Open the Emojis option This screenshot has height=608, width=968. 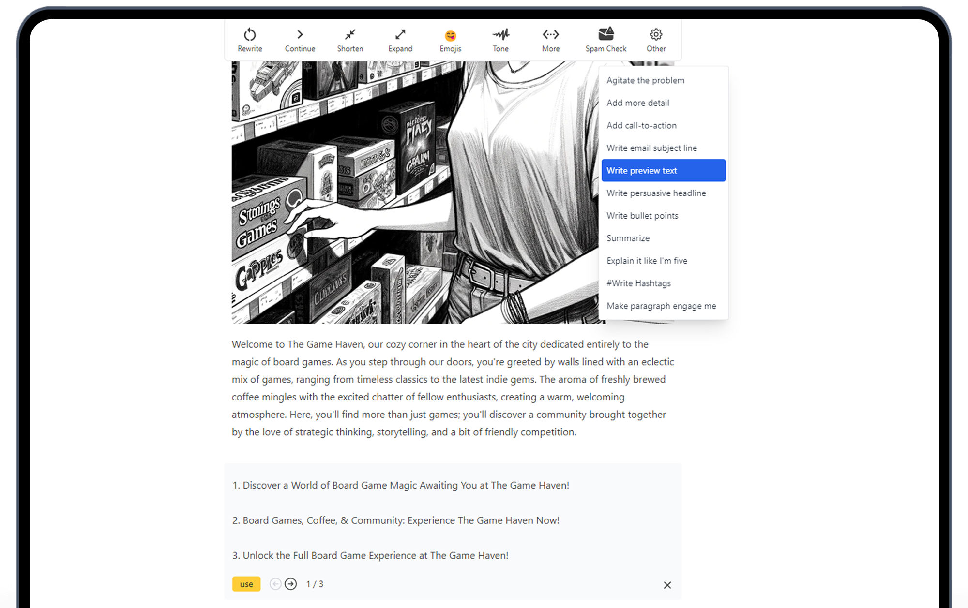(x=450, y=36)
